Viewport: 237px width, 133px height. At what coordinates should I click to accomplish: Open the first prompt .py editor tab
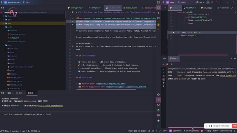[x=76, y=8]
